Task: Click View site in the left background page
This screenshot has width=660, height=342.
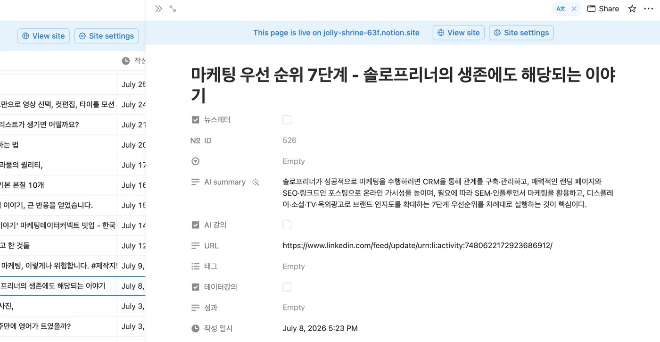Action: tap(44, 36)
